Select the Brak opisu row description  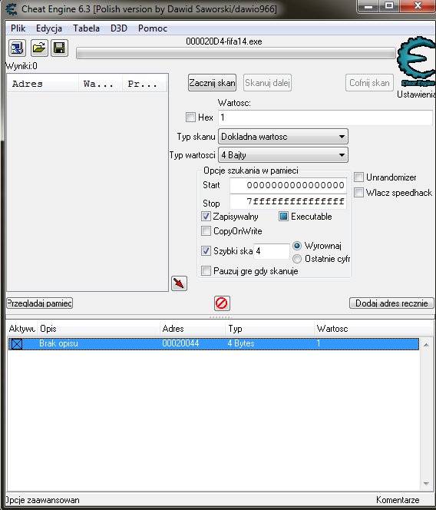click(58, 343)
